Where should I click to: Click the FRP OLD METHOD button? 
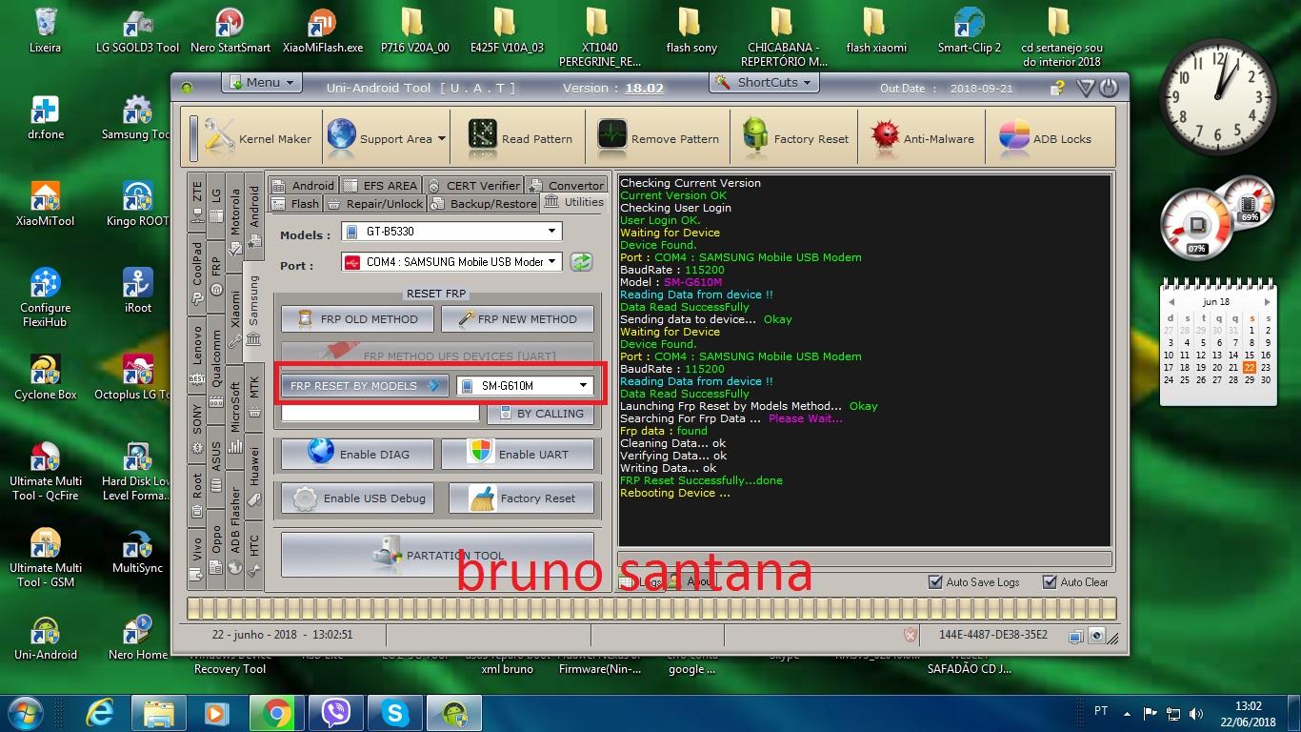coord(357,318)
